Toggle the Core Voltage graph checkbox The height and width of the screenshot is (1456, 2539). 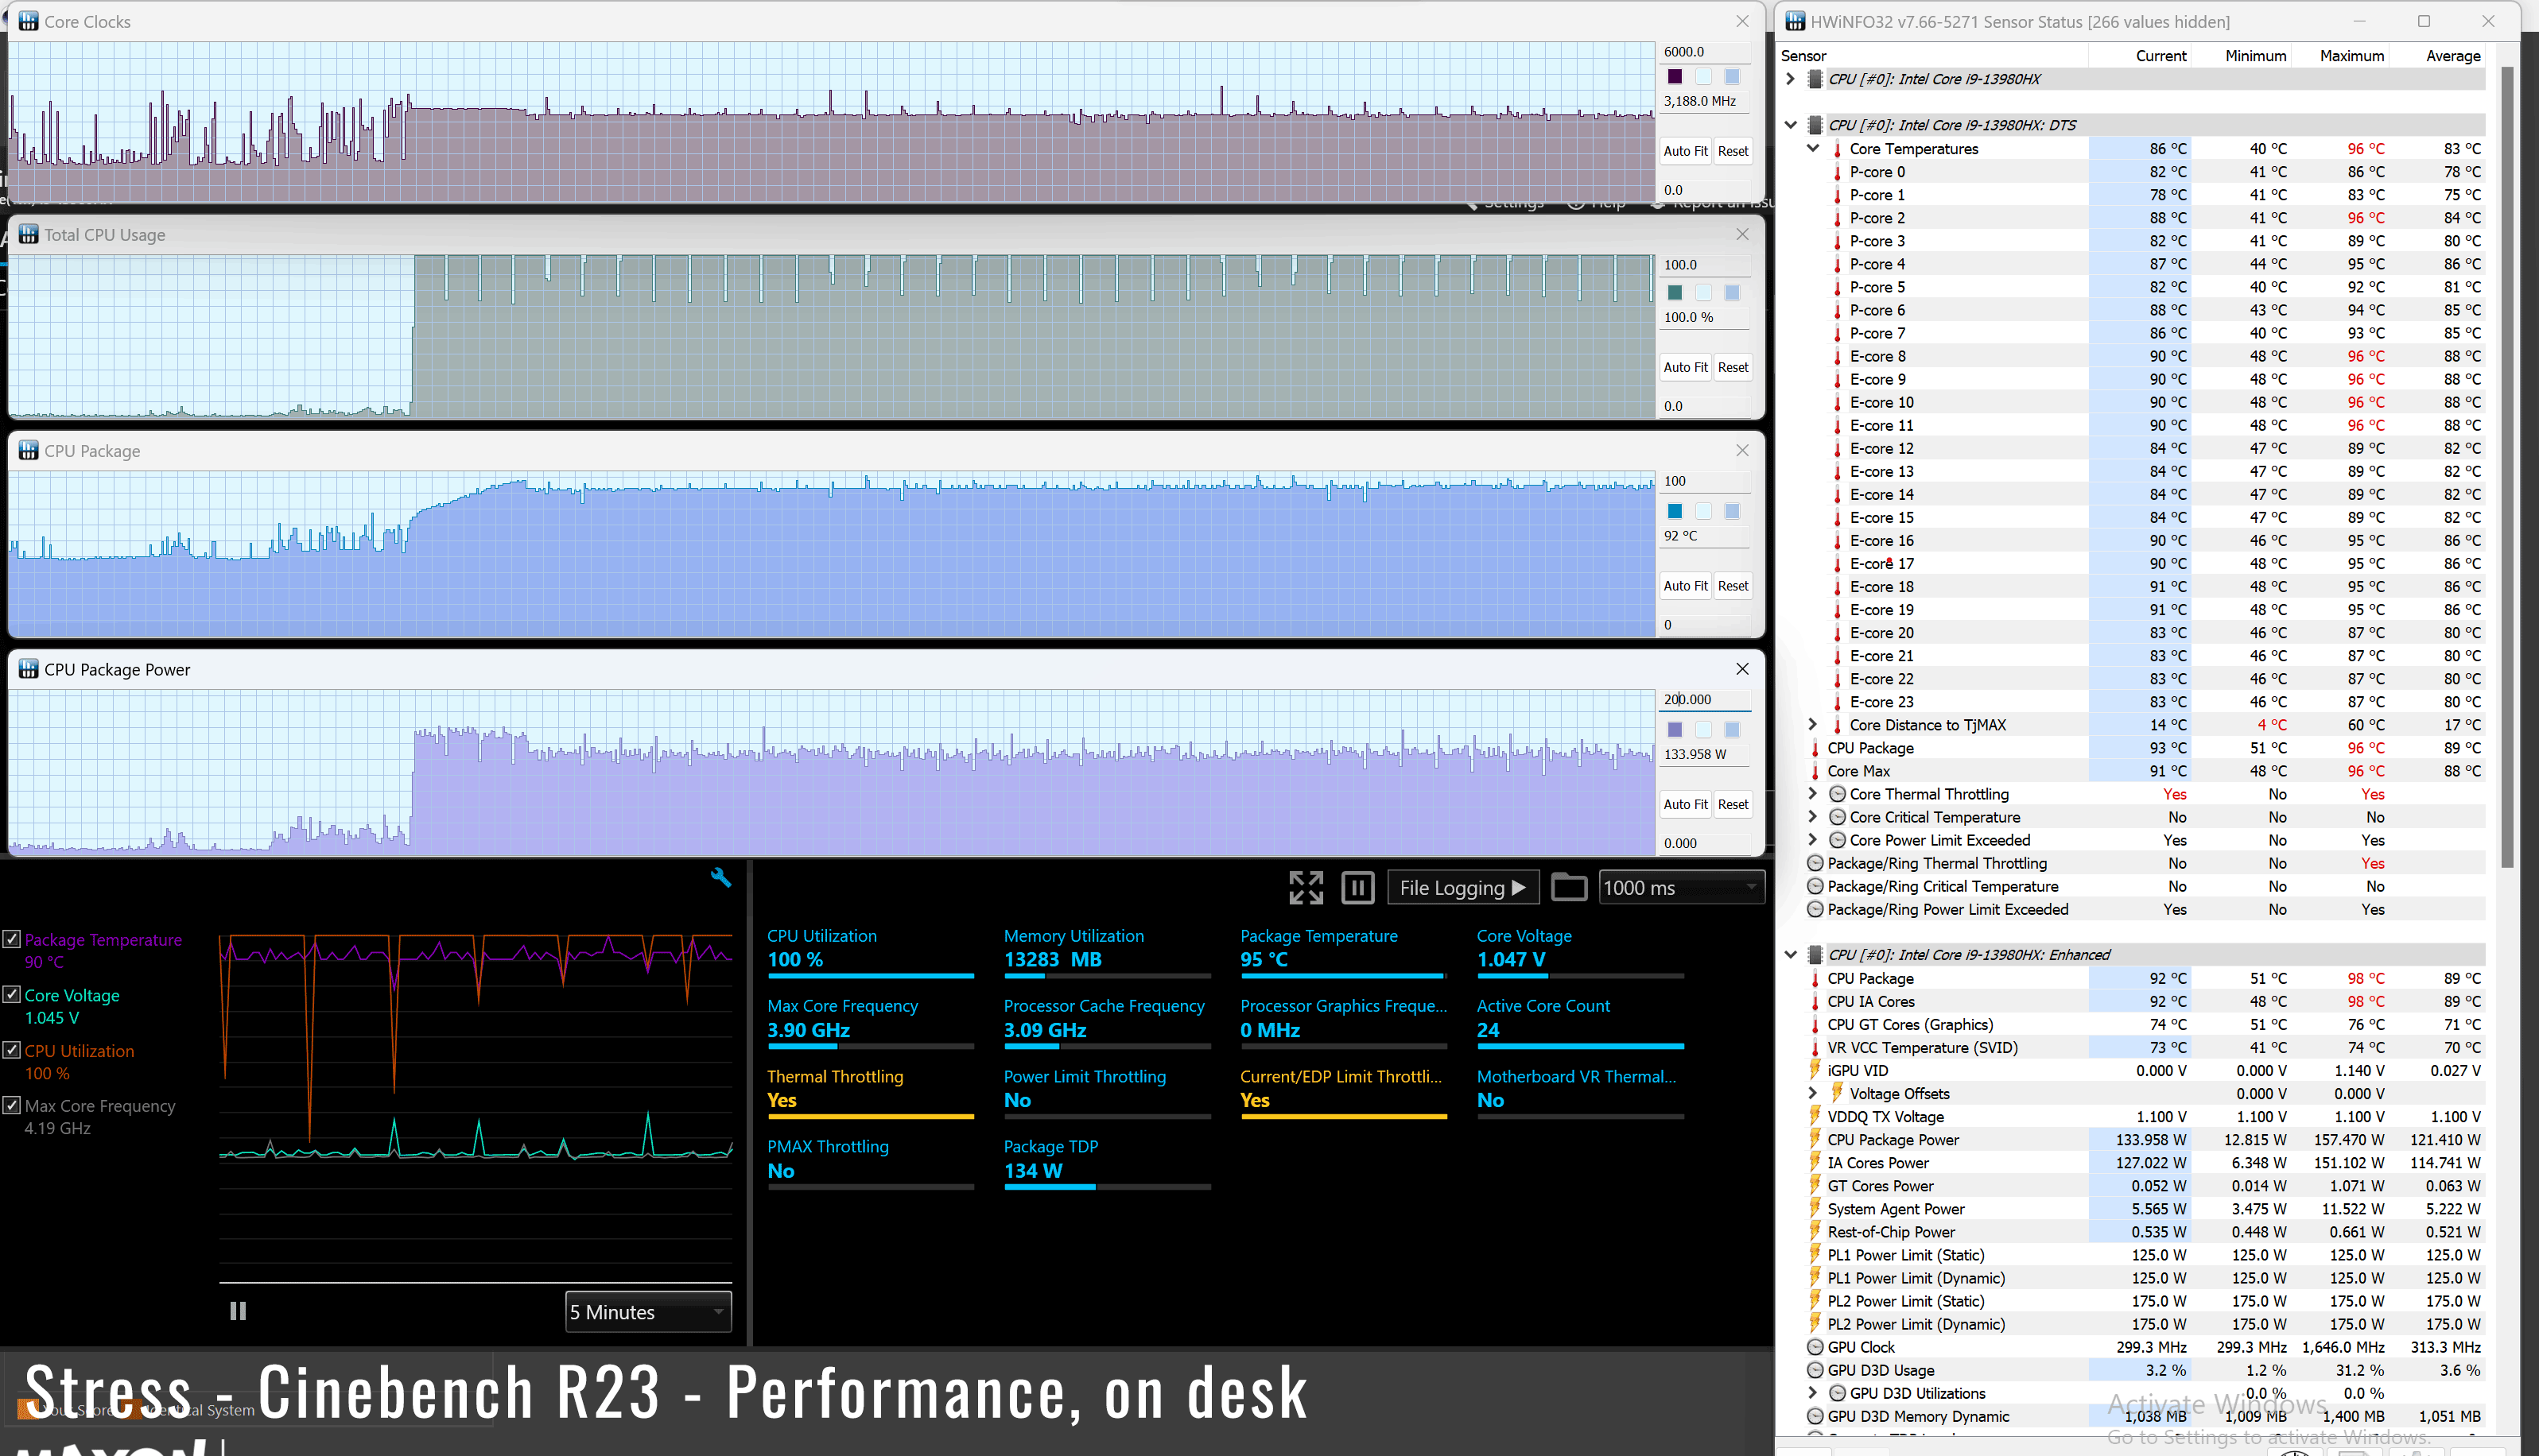12,995
